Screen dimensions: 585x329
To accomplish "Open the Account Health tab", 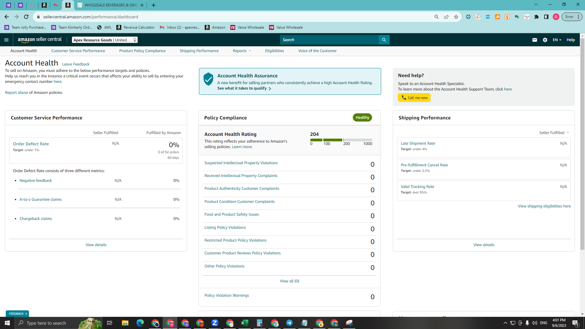I will coord(24,51).
